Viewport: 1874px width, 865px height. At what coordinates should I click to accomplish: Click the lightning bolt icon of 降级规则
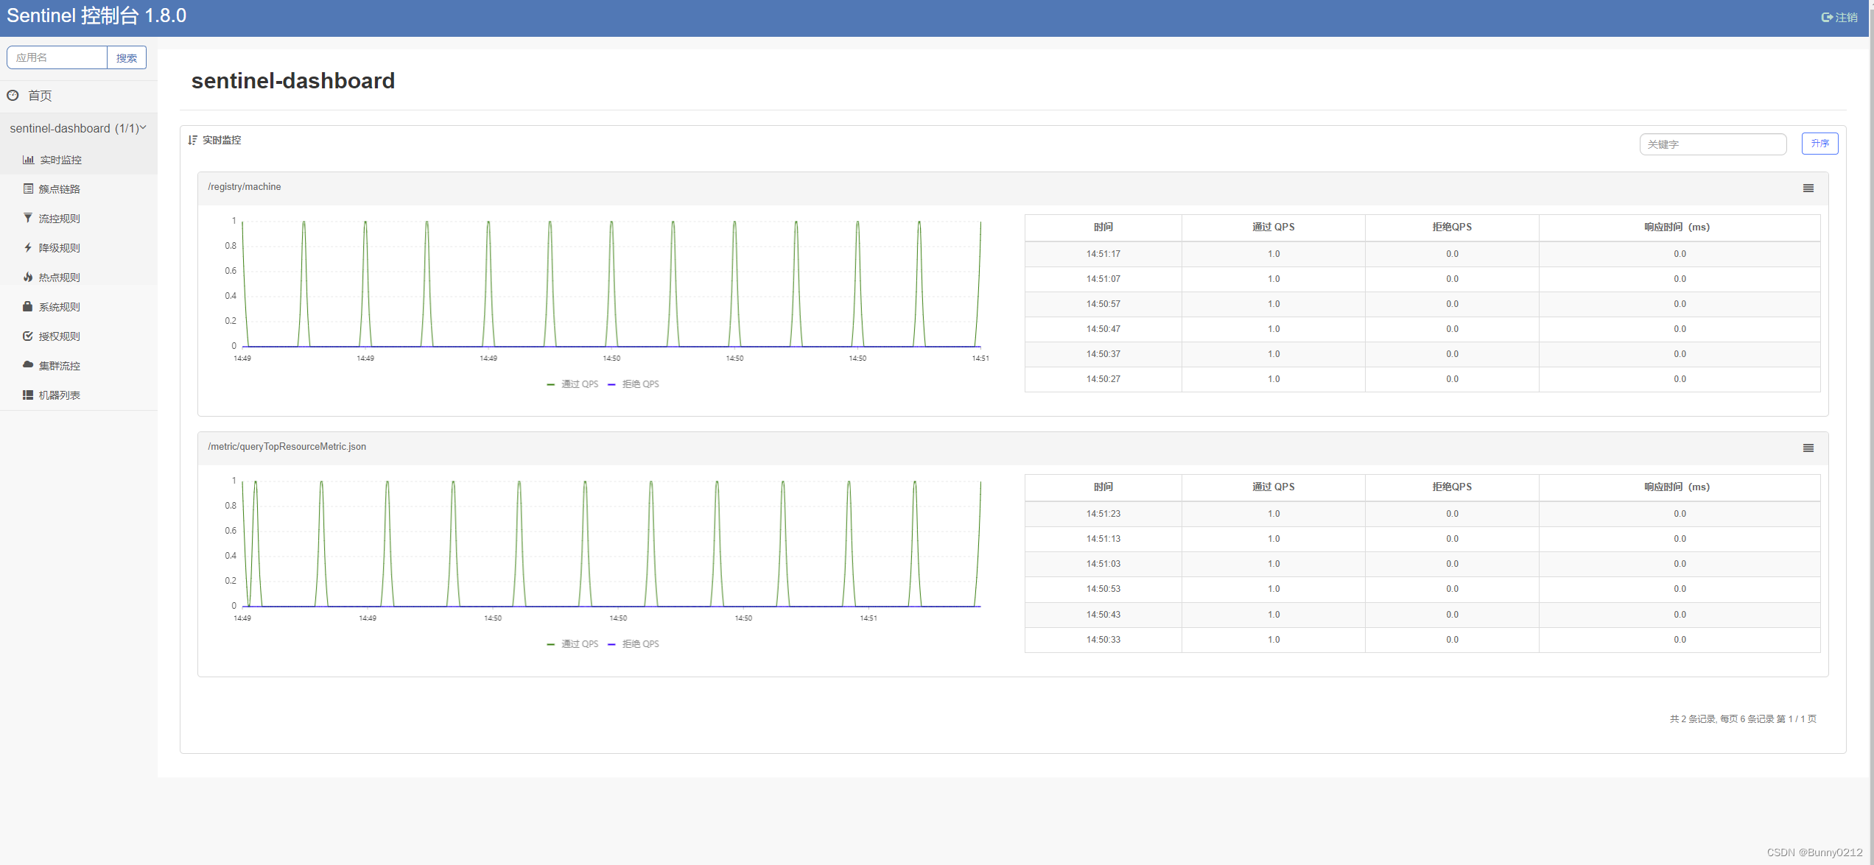pyautogui.click(x=28, y=248)
